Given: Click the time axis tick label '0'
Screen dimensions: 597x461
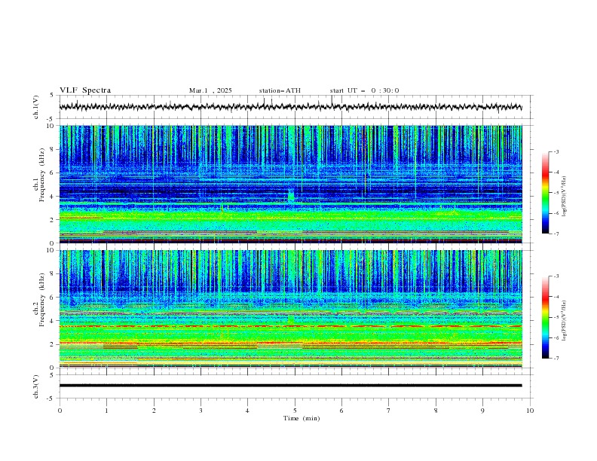Looking at the screenshot, I should [x=60, y=411].
